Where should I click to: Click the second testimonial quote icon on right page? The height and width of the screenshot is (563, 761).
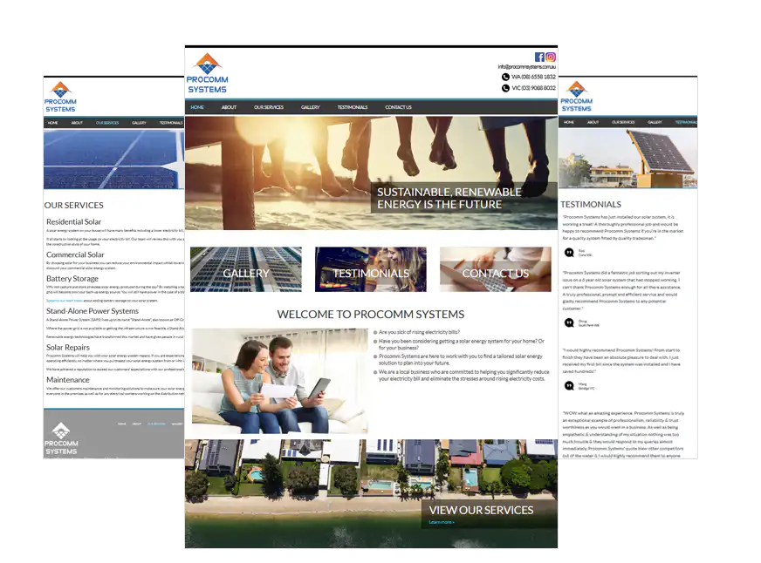tap(569, 322)
